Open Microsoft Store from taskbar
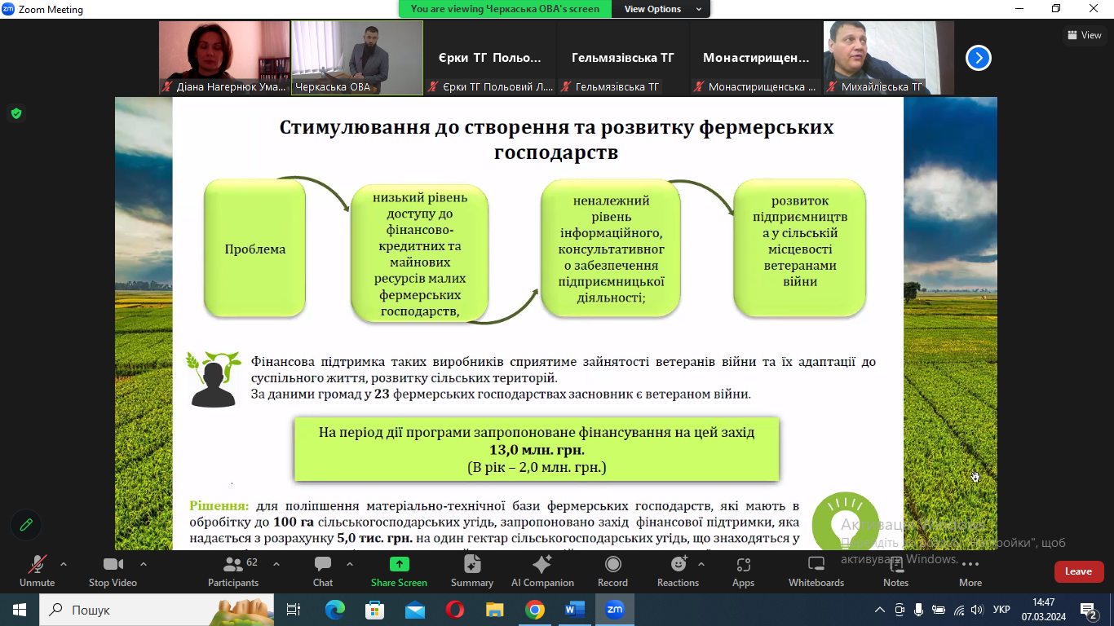1114x626 pixels. pos(374,610)
